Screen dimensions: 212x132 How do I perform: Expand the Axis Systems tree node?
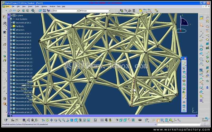point(11,19)
